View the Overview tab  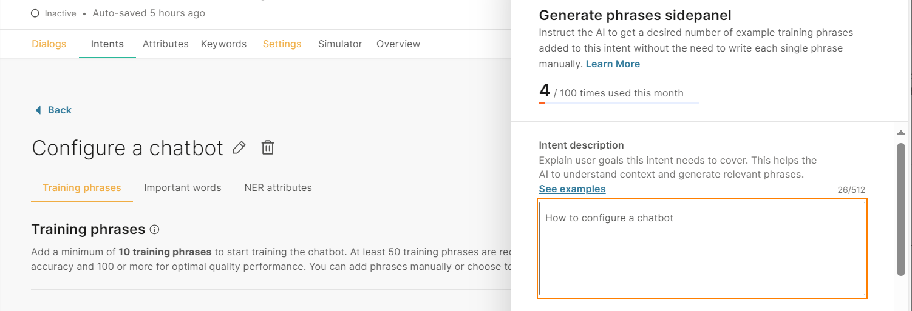click(x=398, y=44)
